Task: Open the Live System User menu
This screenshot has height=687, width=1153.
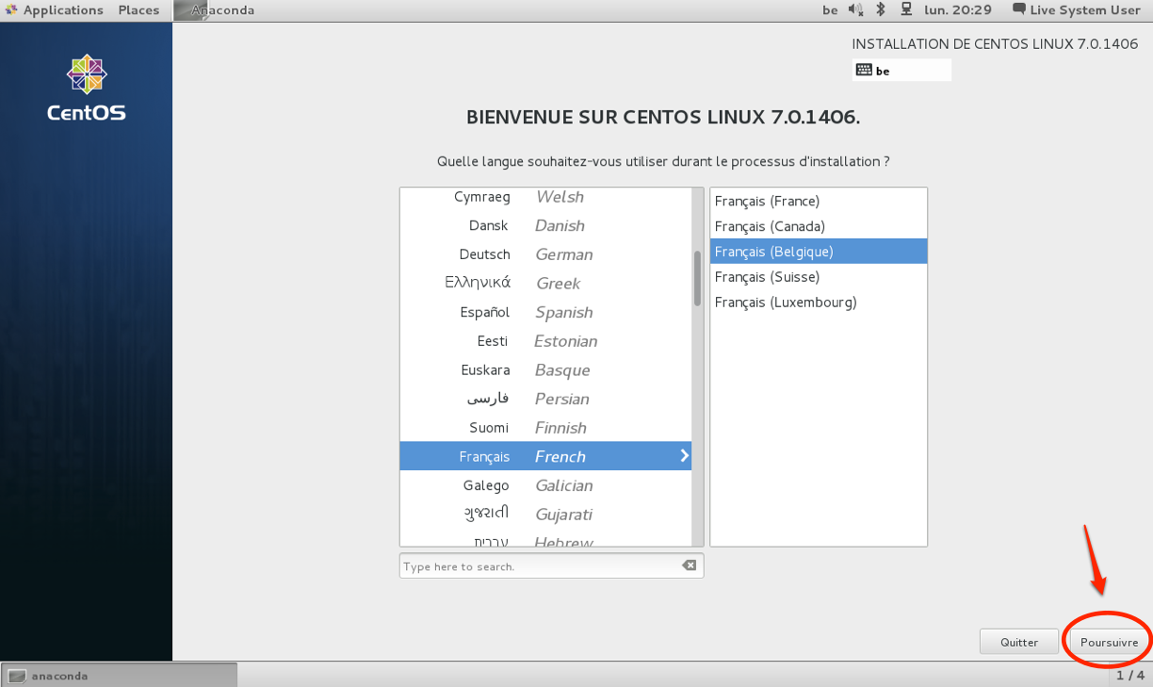Action: pos(1076,10)
